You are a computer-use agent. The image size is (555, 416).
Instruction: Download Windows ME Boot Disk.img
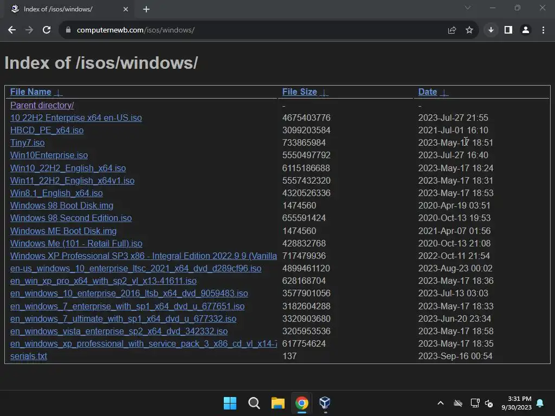tap(63, 231)
